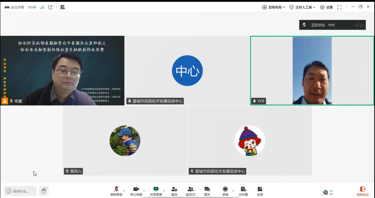Click the 说点什么 chat input field
This screenshot has width=375, height=198.
tap(20, 191)
